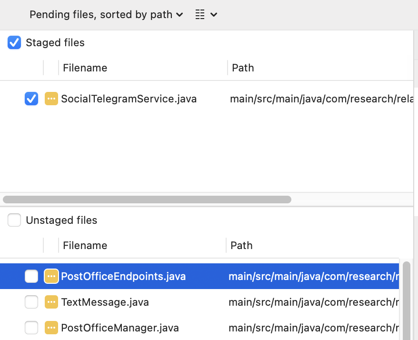This screenshot has width=418, height=340.
Task: Stage PostOfficeManager.java via its checkbox
Action: [31, 328]
